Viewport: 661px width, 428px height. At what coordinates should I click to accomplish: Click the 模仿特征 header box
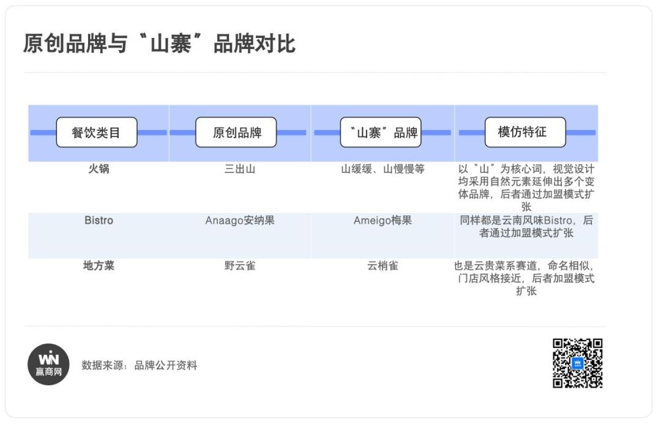[525, 132]
